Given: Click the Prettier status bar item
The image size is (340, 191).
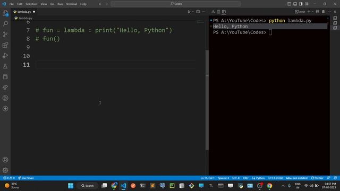Looking at the screenshot, I should 317,178.
